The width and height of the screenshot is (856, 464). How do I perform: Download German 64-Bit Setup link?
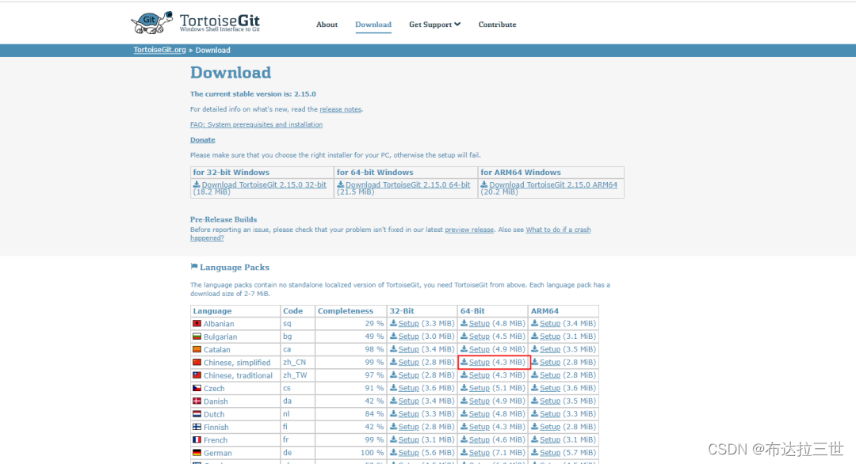click(x=480, y=453)
